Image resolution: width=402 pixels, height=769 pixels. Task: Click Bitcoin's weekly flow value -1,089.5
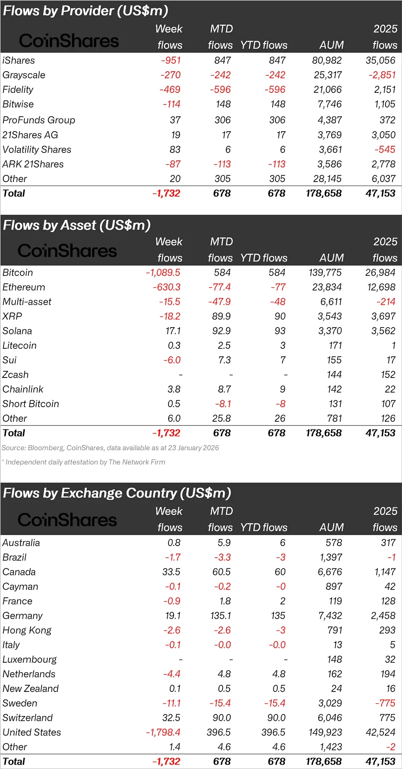163,273
